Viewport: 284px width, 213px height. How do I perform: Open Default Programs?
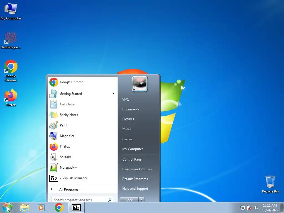pos(135,179)
